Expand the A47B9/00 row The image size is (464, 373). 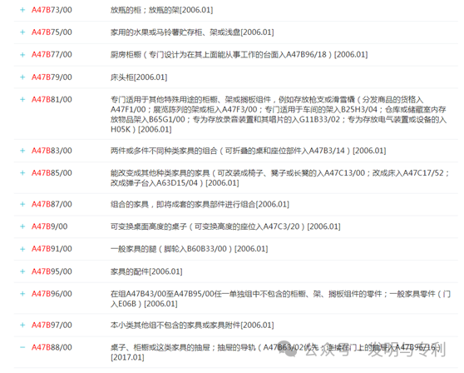(x=22, y=226)
